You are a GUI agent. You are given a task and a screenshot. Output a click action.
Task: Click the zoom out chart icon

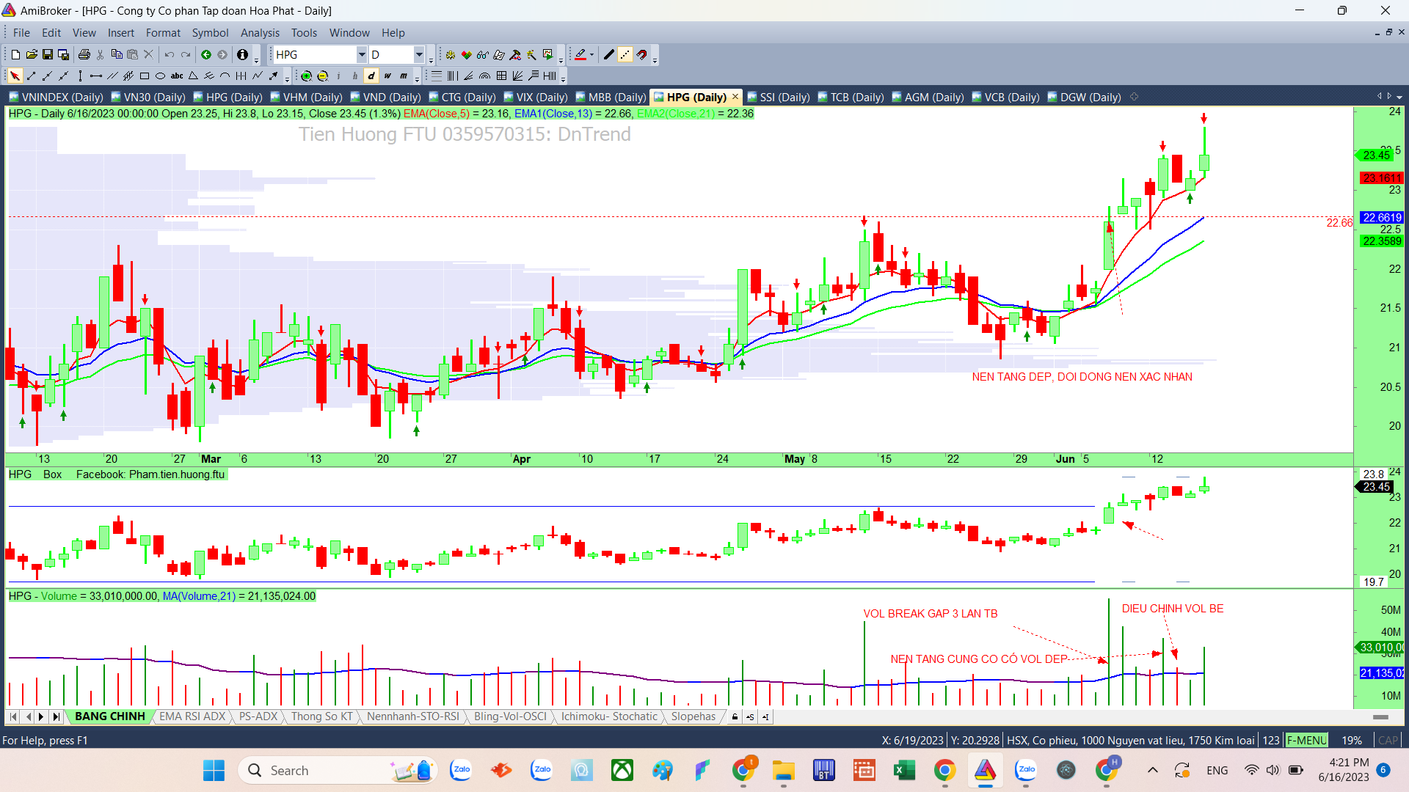click(322, 76)
